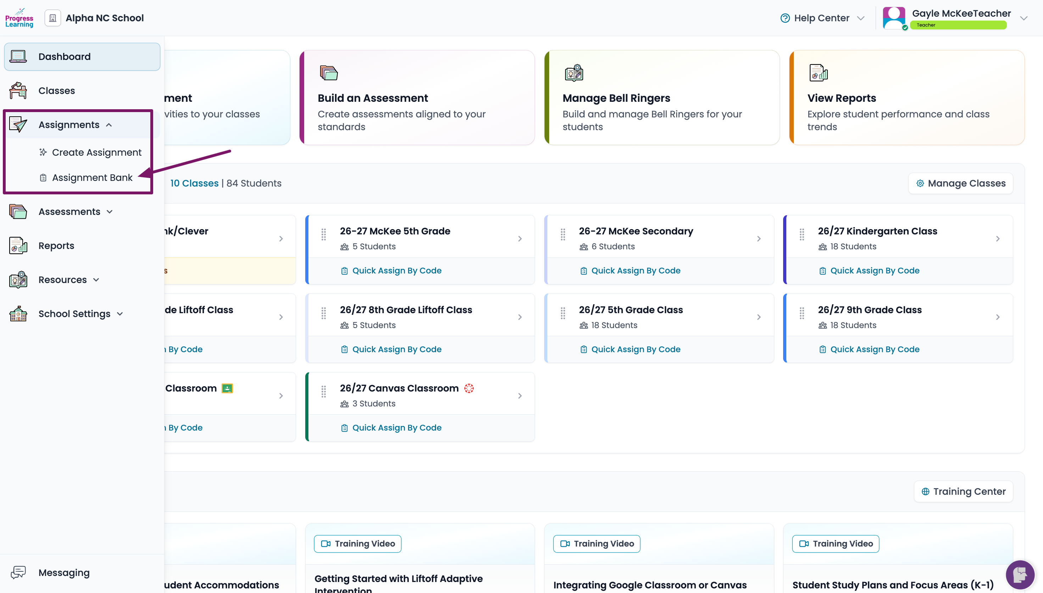The width and height of the screenshot is (1043, 593).
Task: Expand the School Settings menu
Action: point(120,314)
